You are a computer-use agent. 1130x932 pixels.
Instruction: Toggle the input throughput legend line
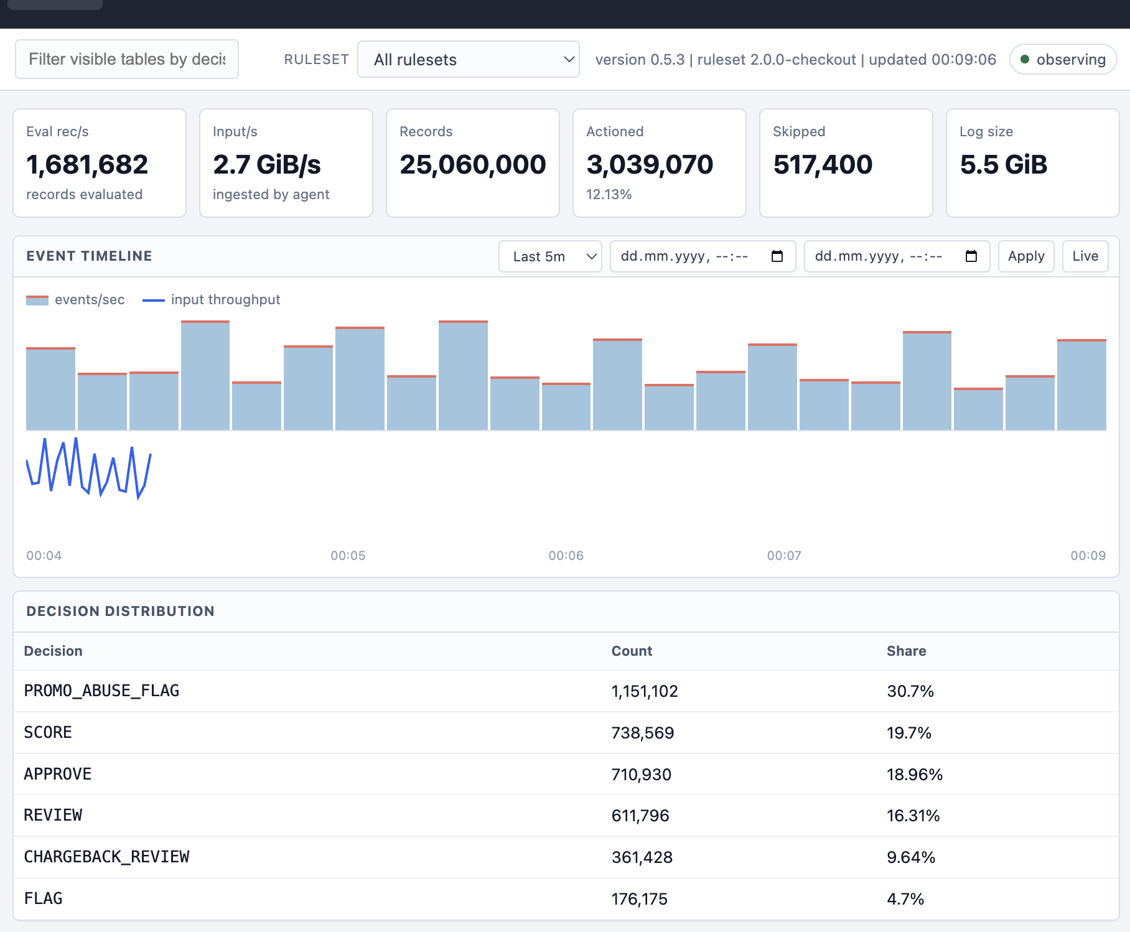(x=154, y=301)
